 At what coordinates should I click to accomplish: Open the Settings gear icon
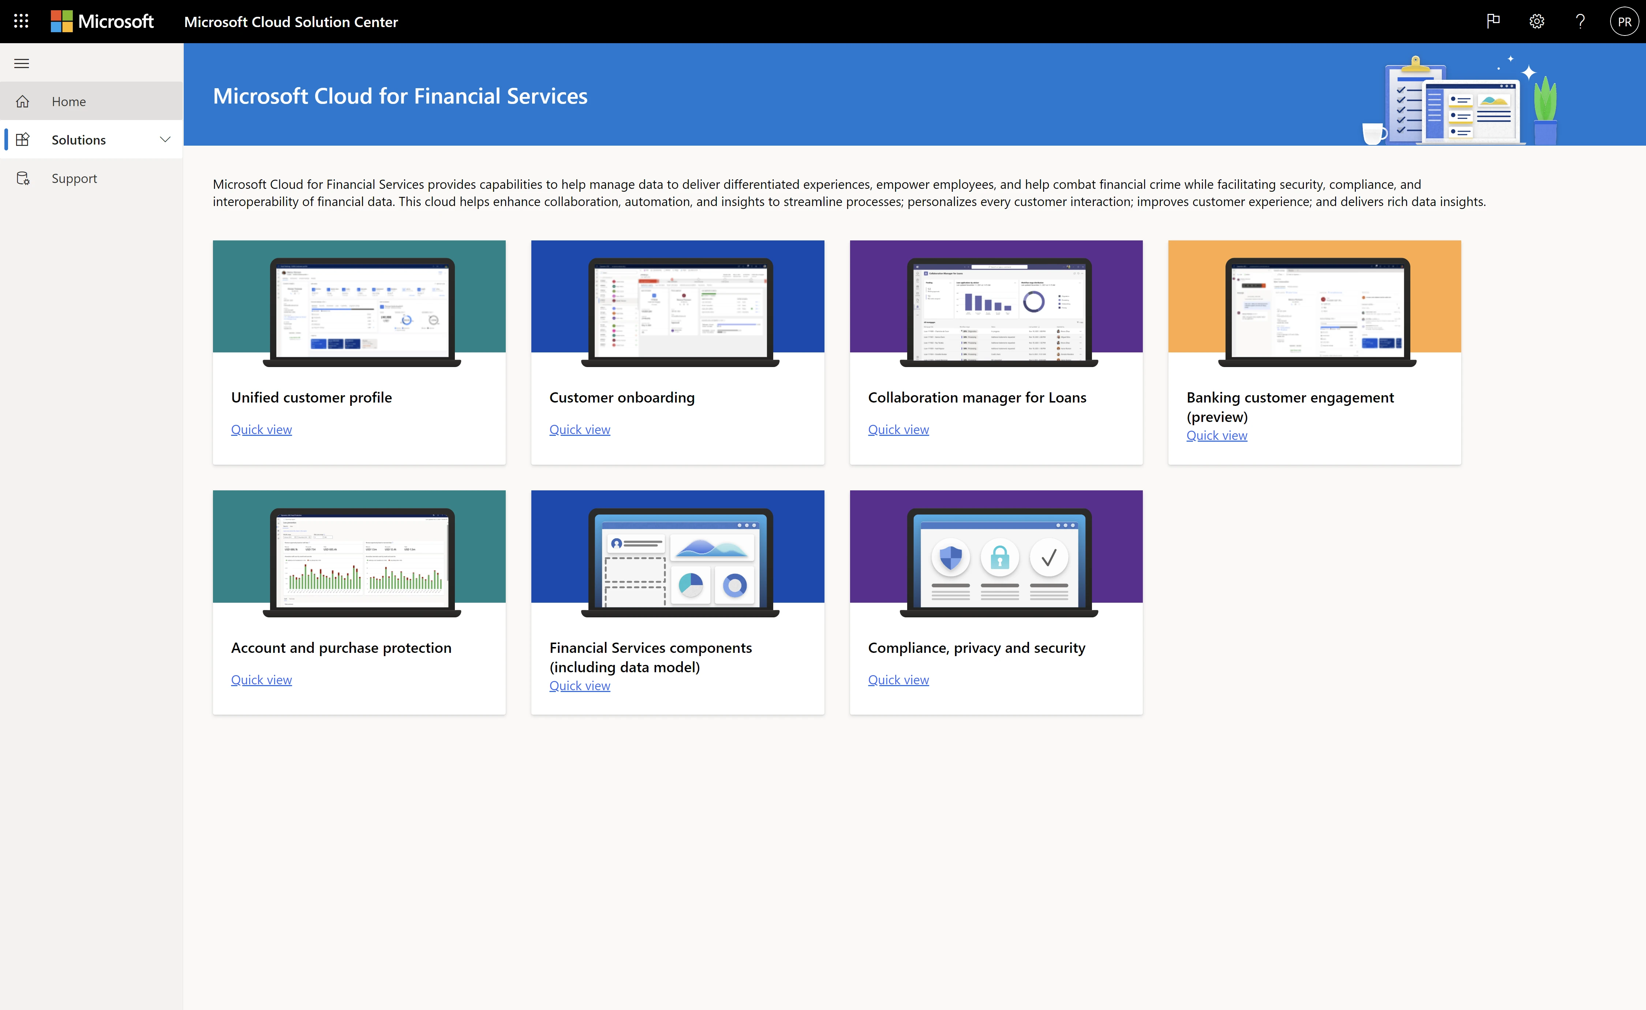1537,21
